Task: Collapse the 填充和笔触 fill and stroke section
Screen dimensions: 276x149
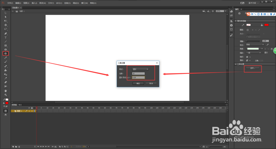Action: [236, 21]
